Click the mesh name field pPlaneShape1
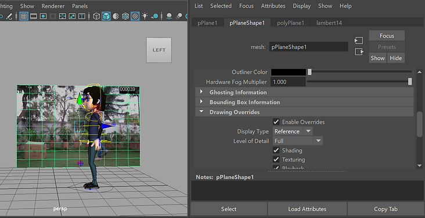Image resolution: width=425 pixels, height=218 pixels. click(x=308, y=47)
